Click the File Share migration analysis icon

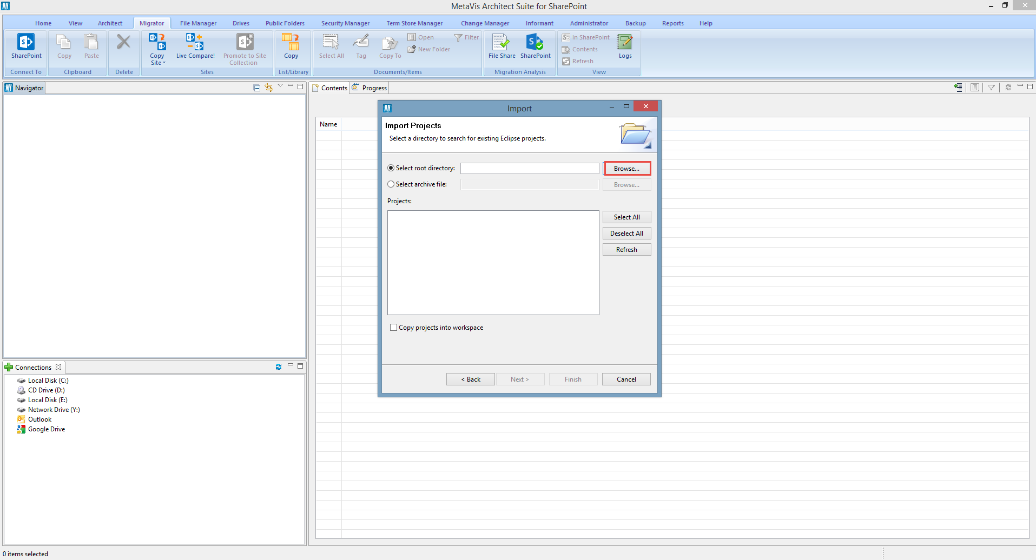pos(501,42)
